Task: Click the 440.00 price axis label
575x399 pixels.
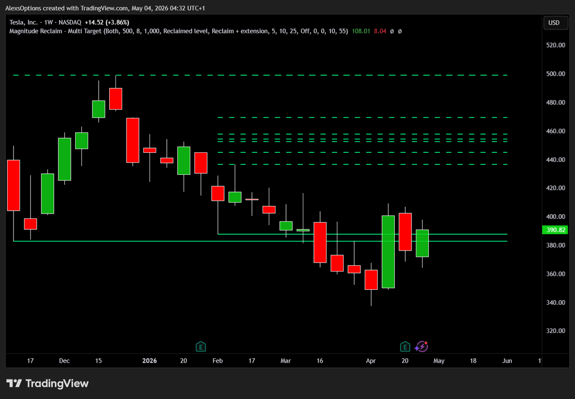Action: (x=556, y=160)
